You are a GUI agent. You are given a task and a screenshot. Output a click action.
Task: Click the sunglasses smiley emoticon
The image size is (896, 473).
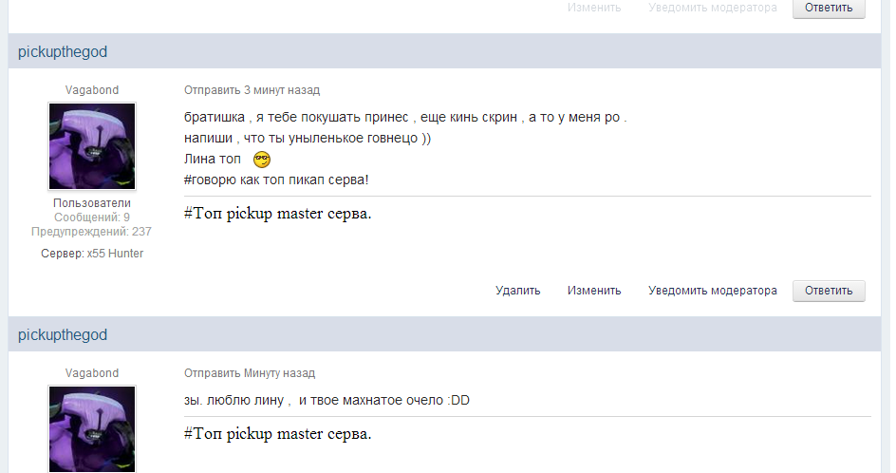(x=262, y=160)
